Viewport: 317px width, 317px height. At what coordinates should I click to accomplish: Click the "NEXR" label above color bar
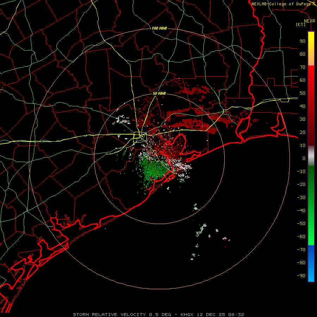click(310, 21)
